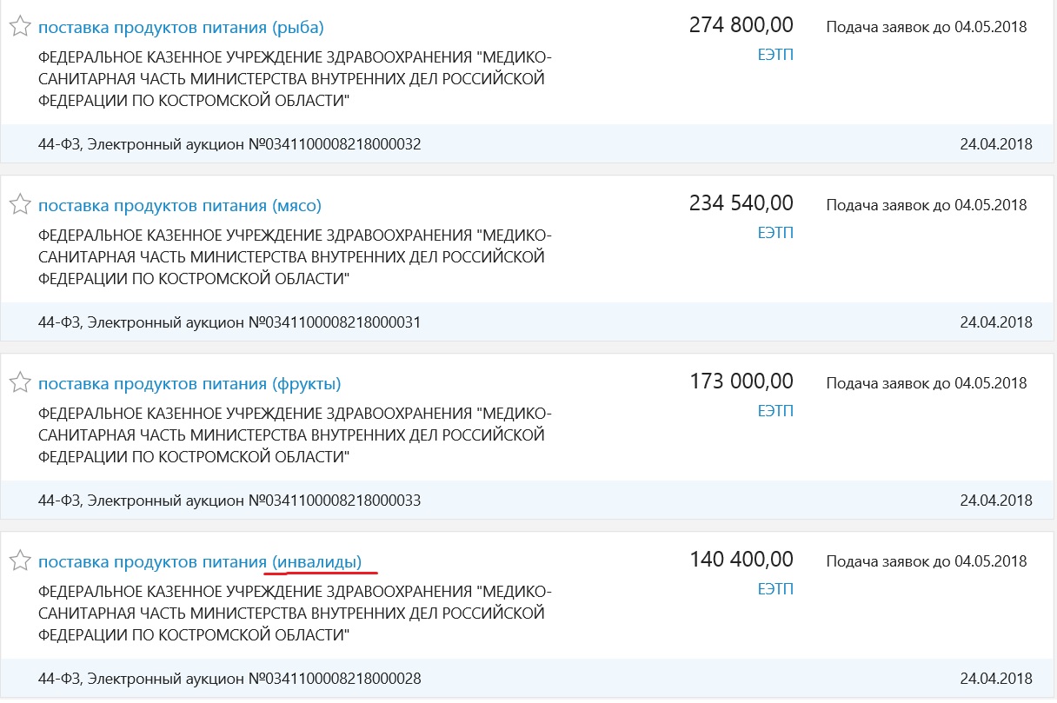Open "поставка продуктов питания (фрукты)" link
Screen dimensions: 1057x703
coord(189,384)
